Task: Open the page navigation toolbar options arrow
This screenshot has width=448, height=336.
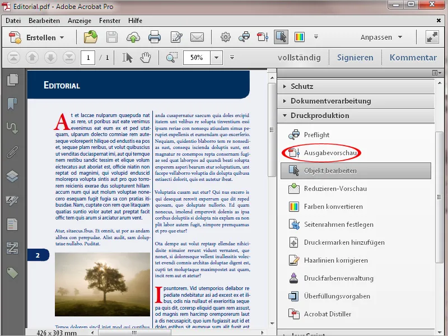Action: tap(232, 58)
